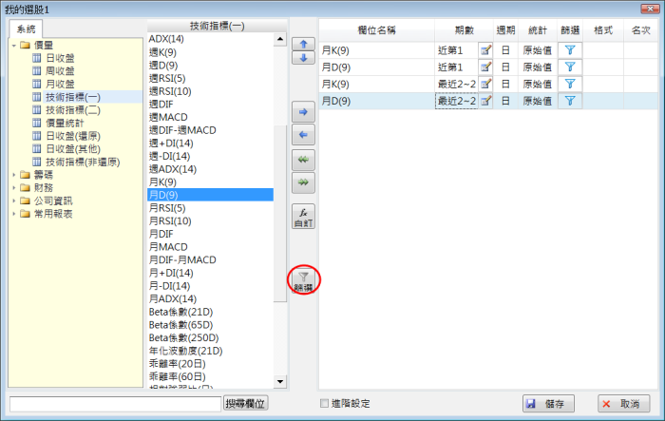Click the 取消 cancel button
Viewport: 665px width, 421px height.
click(624, 404)
